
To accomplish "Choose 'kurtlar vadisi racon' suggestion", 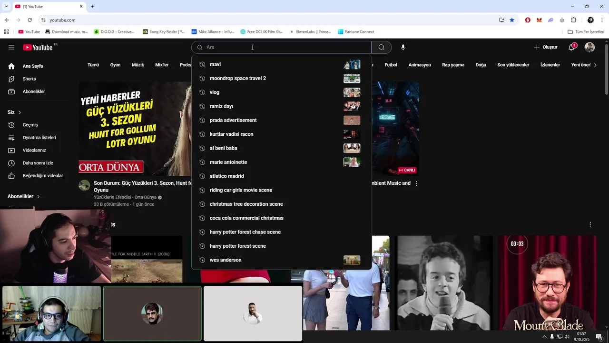I will pyautogui.click(x=281, y=134).
